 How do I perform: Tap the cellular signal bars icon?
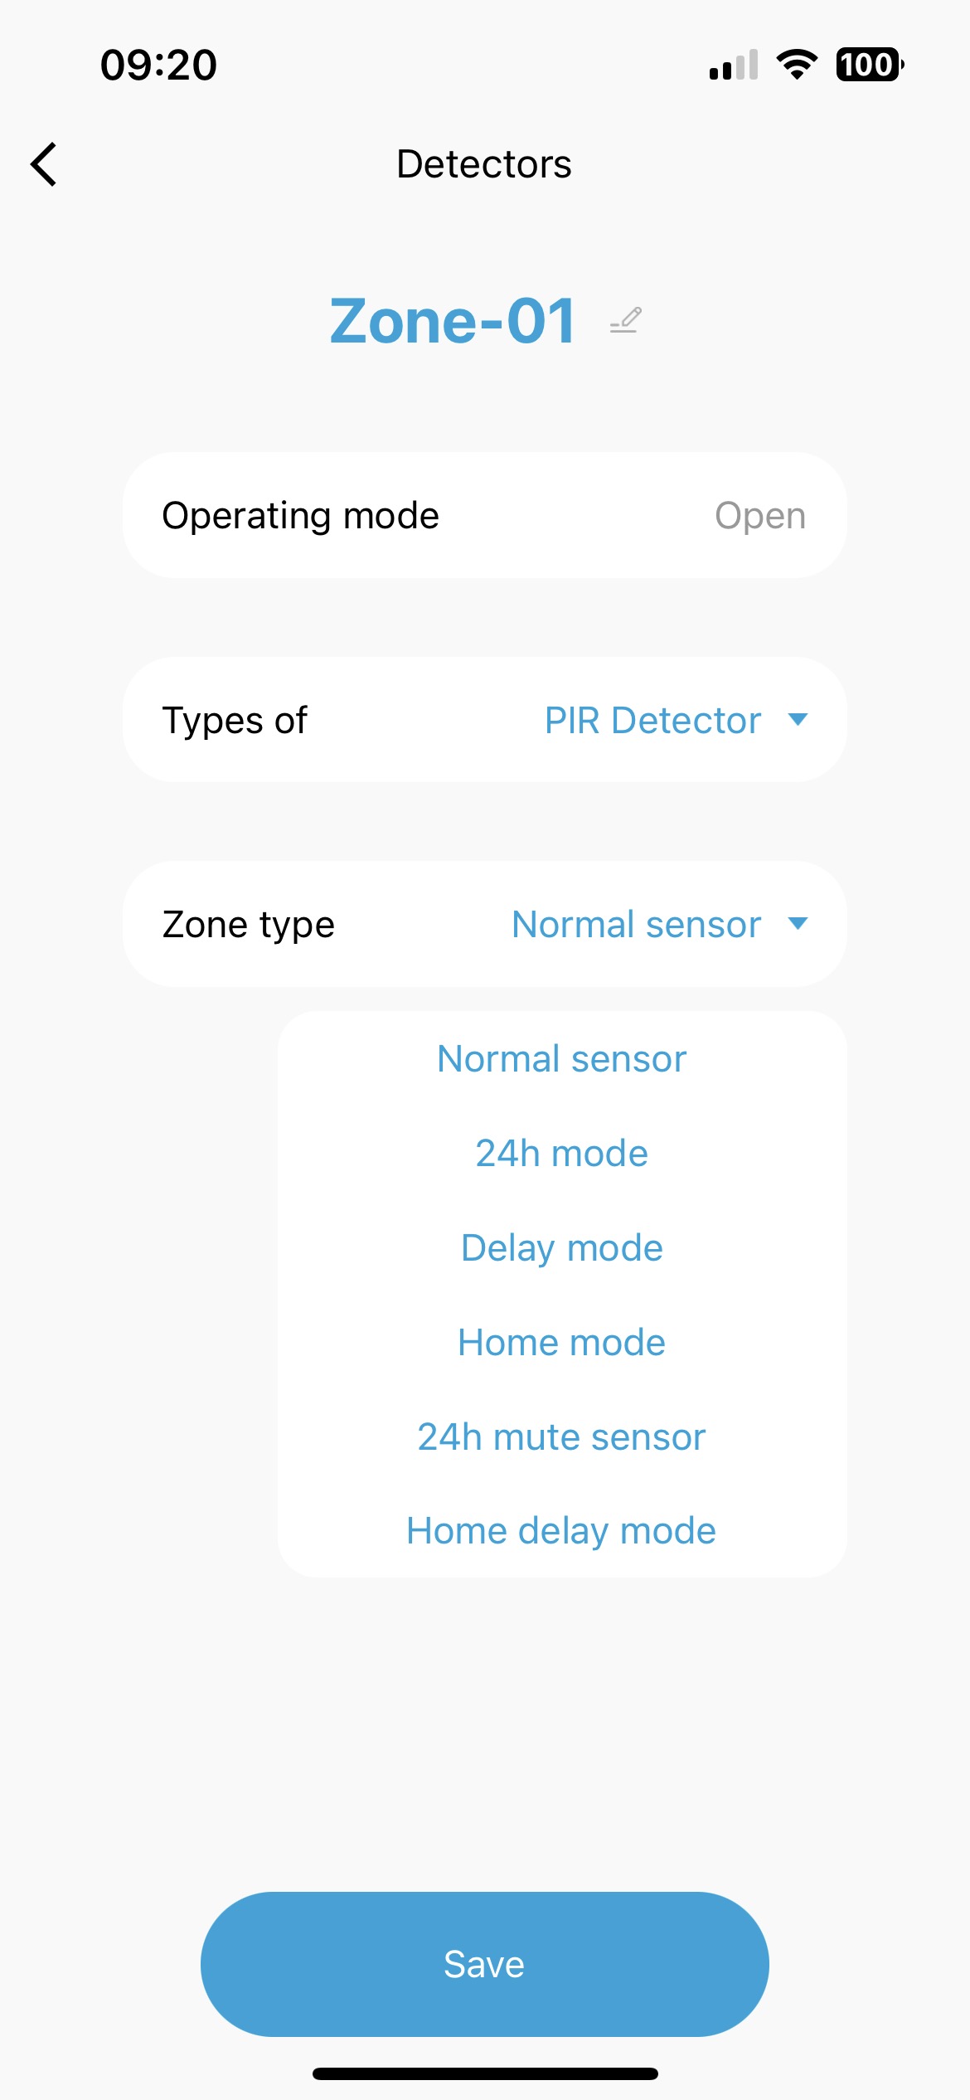(x=734, y=65)
